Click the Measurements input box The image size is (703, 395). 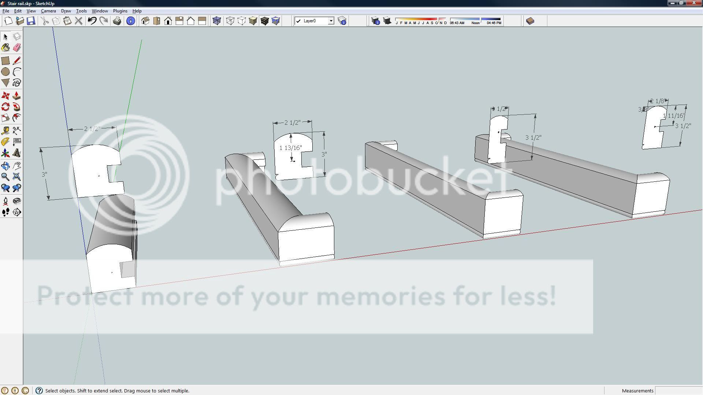[678, 391]
